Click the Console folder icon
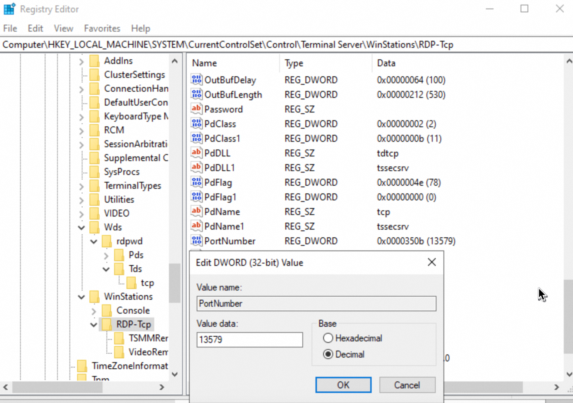This screenshot has width=573, height=403. click(x=107, y=310)
